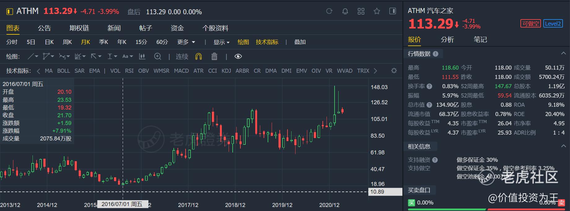Switch to the 分析 tab in side panel
Viewport: 570px width, 211px height.
(447, 40)
